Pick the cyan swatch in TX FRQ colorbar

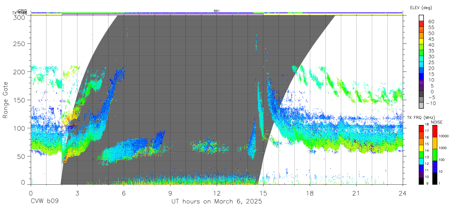pyautogui.click(x=421, y=161)
